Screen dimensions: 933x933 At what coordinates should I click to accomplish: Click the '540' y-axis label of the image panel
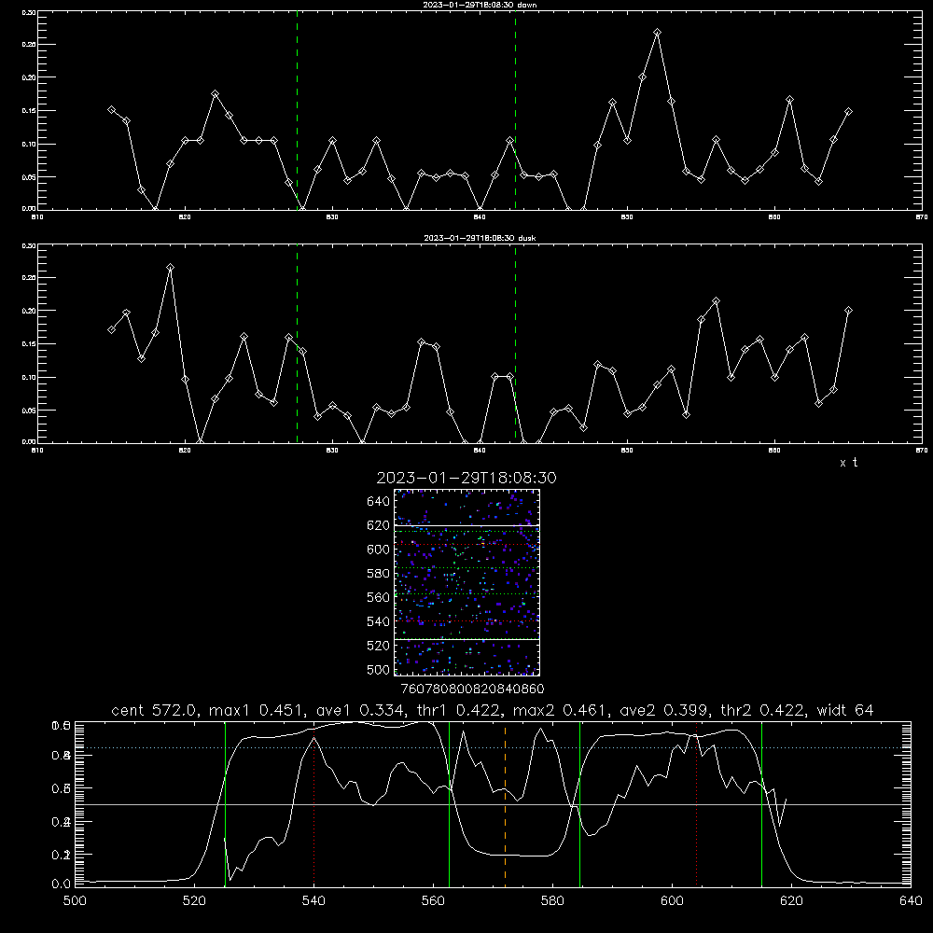point(378,621)
